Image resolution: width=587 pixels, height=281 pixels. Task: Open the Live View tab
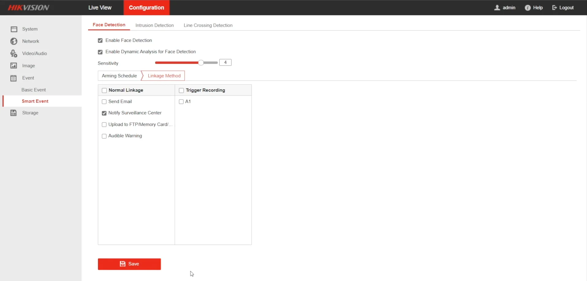pyautogui.click(x=100, y=8)
